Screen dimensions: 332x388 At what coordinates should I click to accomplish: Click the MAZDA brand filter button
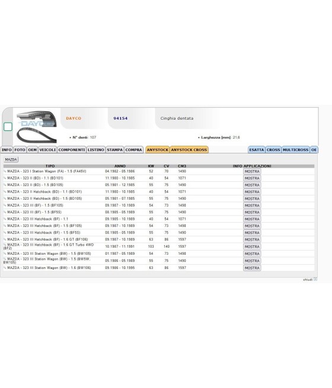(11, 159)
